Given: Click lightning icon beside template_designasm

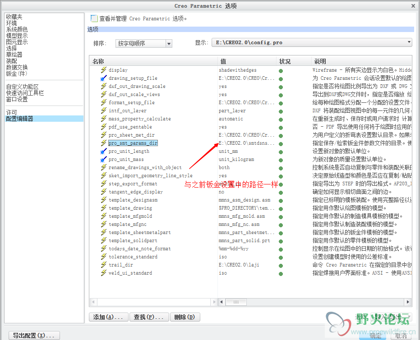Looking at the screenshot, I should [x=104, y=200].
